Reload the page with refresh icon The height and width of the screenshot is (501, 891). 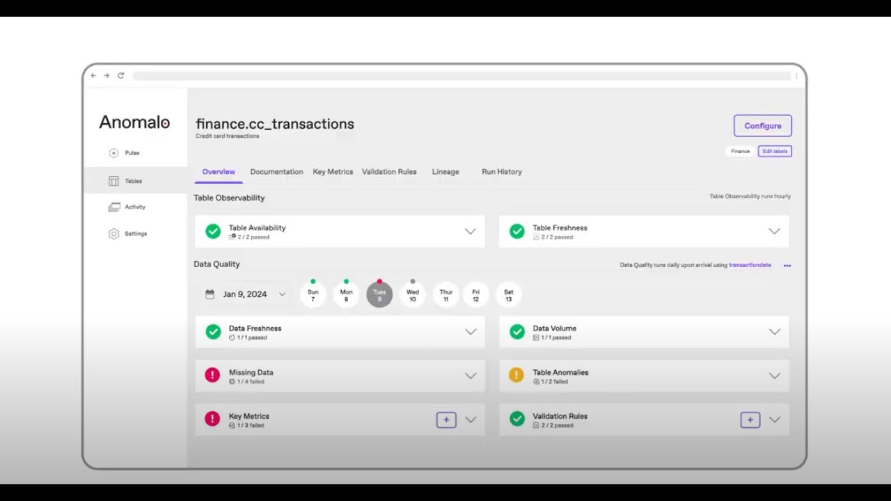(120, 75)
